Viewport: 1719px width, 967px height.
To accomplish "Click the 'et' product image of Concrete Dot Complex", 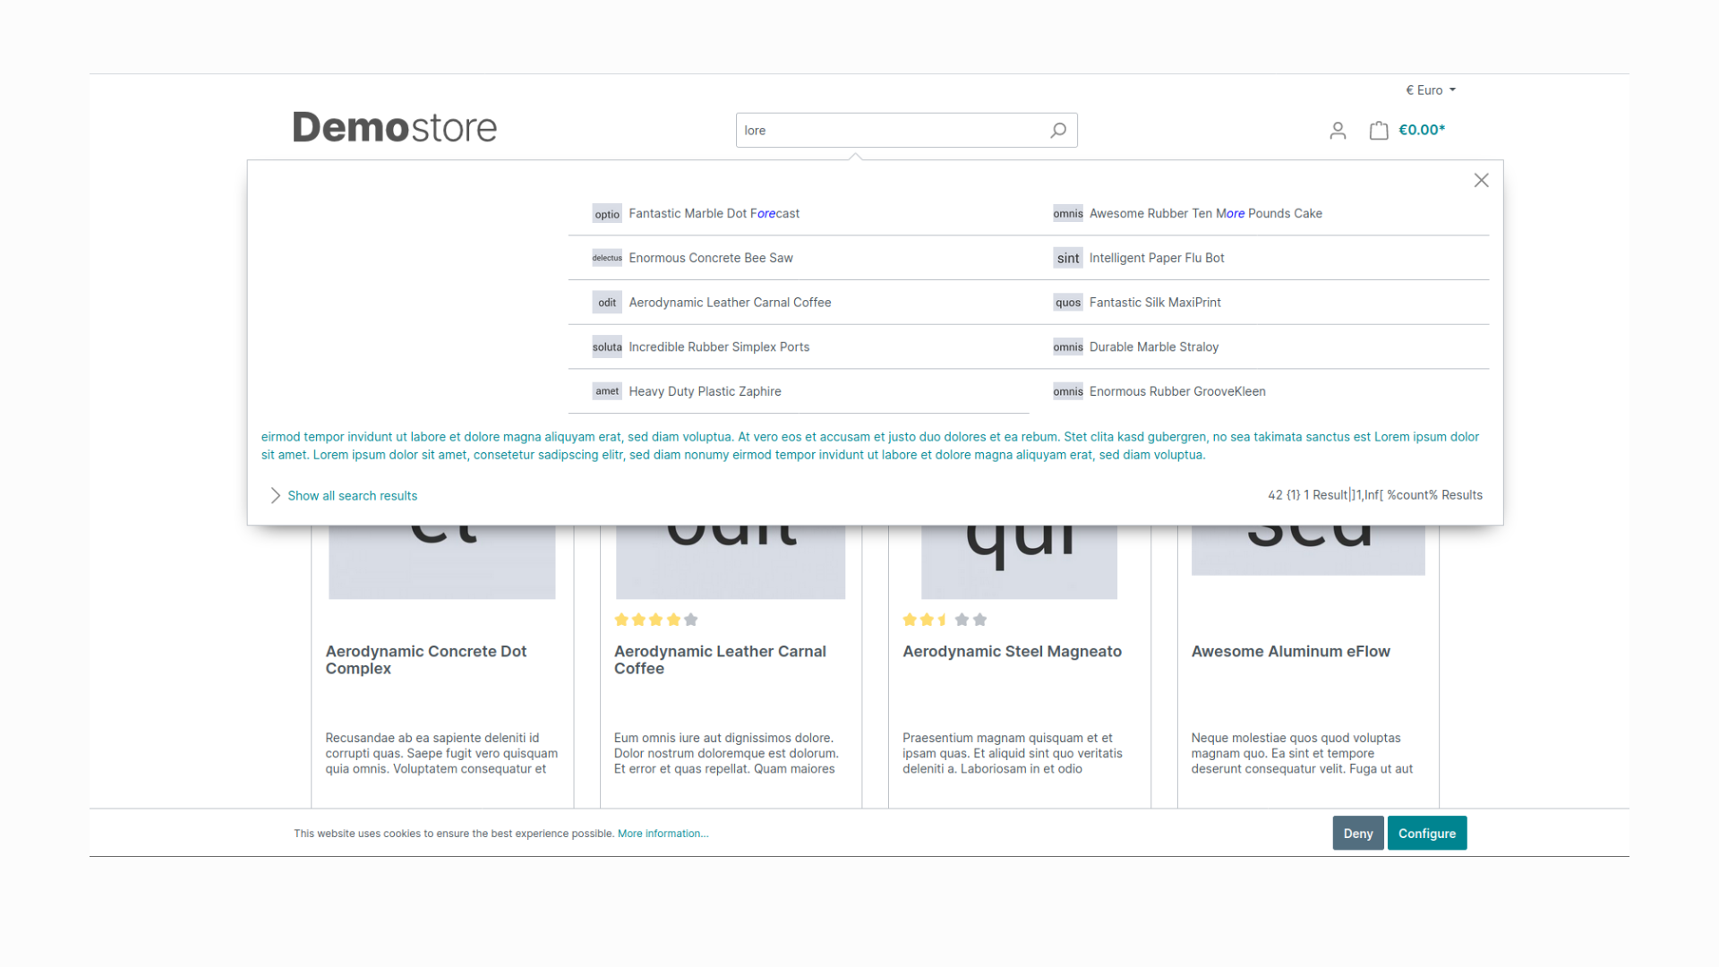I will click(442, 562).
